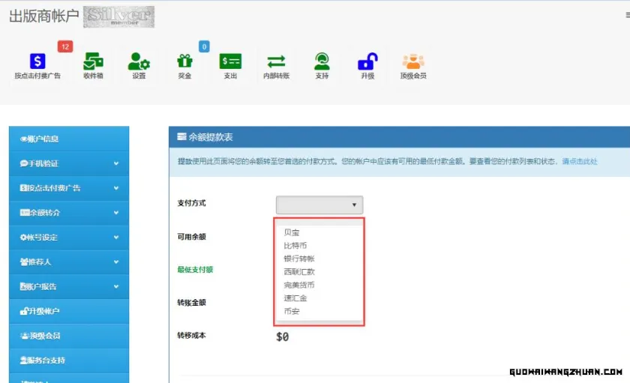
Task: Select 余额转介 sidebar item
Action: 69,213
